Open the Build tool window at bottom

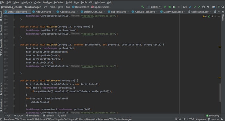pos(62,116)
